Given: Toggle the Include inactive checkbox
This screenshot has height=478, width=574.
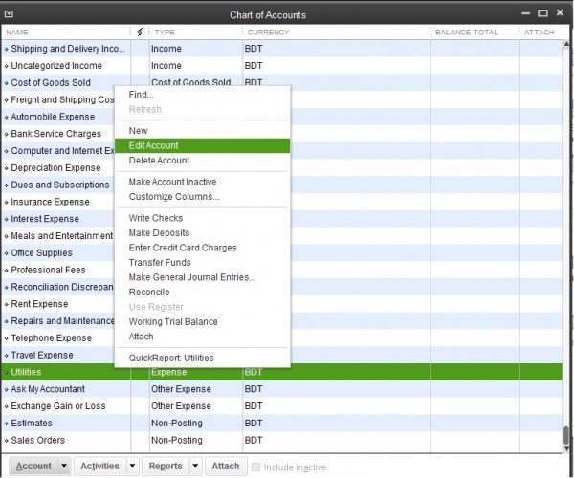Looking at the screenshot, I should [x=255, y=467].
